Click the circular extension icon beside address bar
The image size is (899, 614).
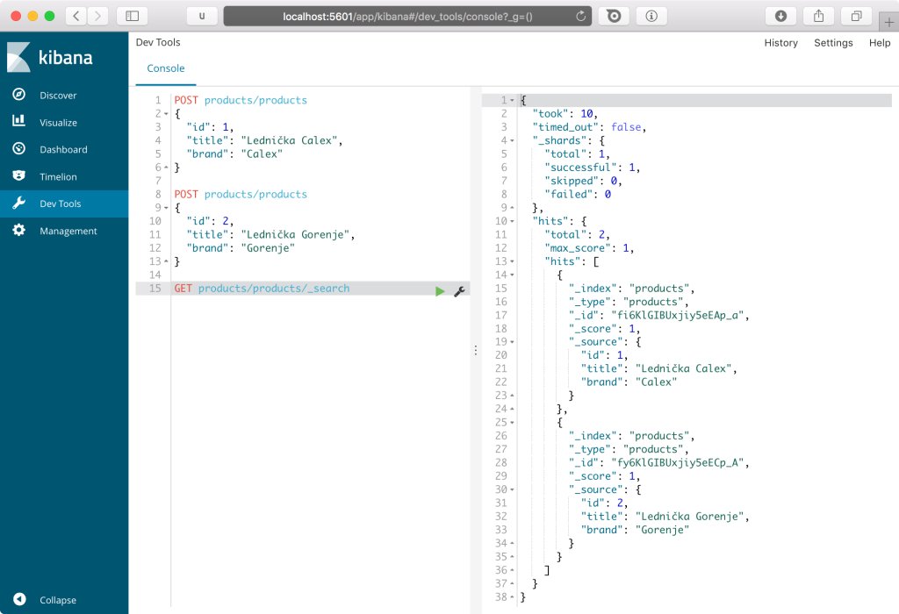(x=614, y=16)
